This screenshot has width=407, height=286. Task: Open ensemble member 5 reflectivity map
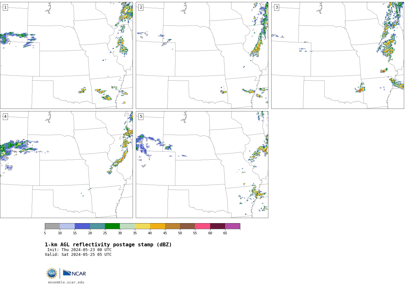click(x=202, y=164)
